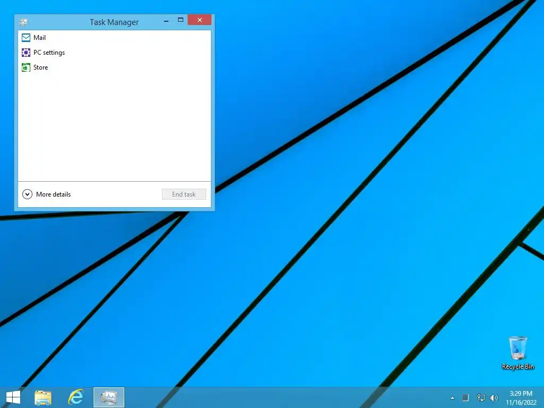Click the Recycle Bin label text
544x408 pixels.
(517, 367)
